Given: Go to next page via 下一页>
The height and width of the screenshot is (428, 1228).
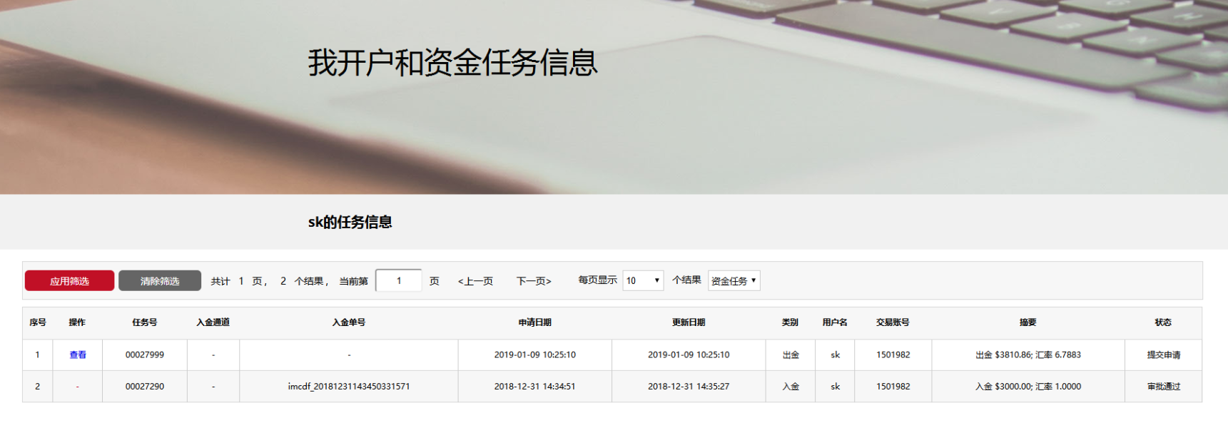Looking at the screenshot, I should pyautogui.click(x=534, y=281).
